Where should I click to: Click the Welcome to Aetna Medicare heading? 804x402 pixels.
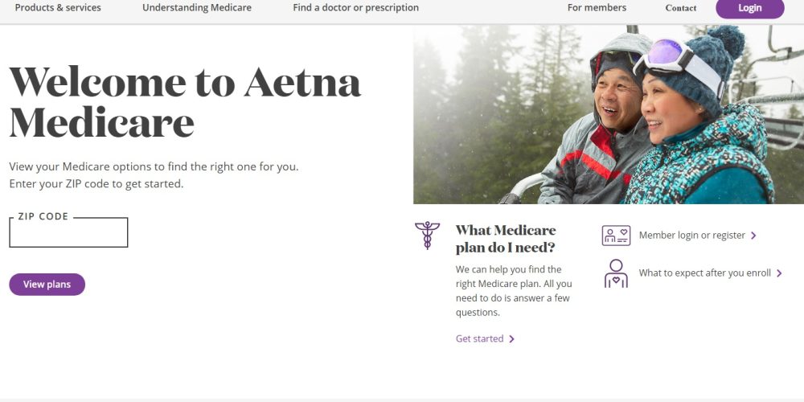pos(185,101)
